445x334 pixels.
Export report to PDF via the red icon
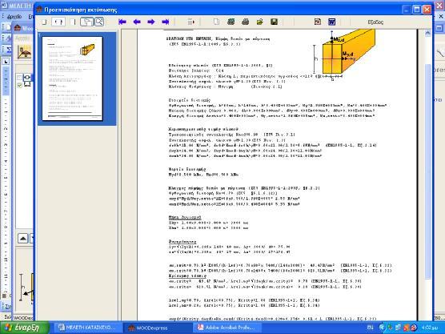317,22
